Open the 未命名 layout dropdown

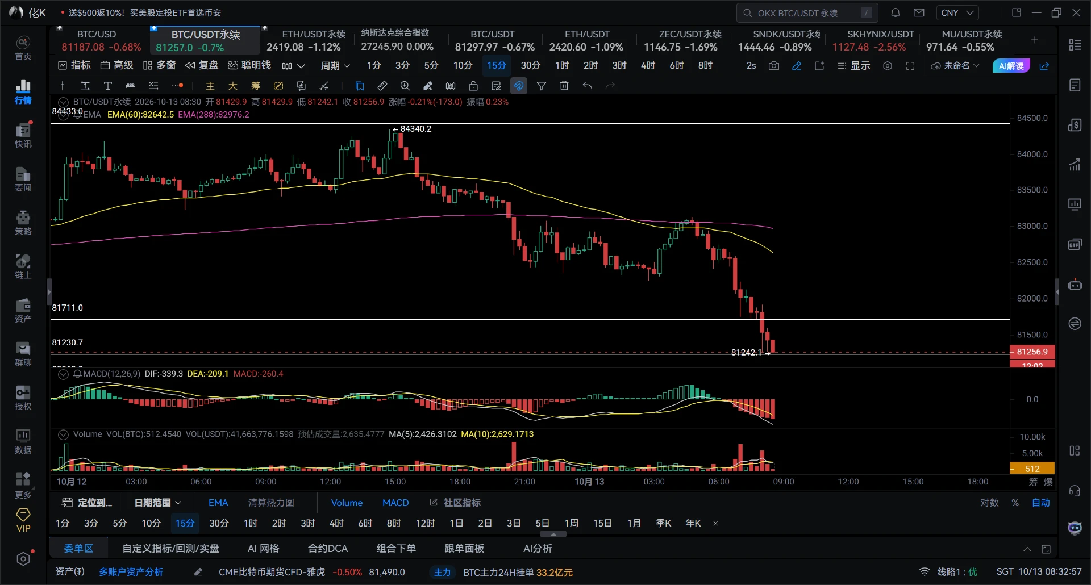(x=956, y=66)
